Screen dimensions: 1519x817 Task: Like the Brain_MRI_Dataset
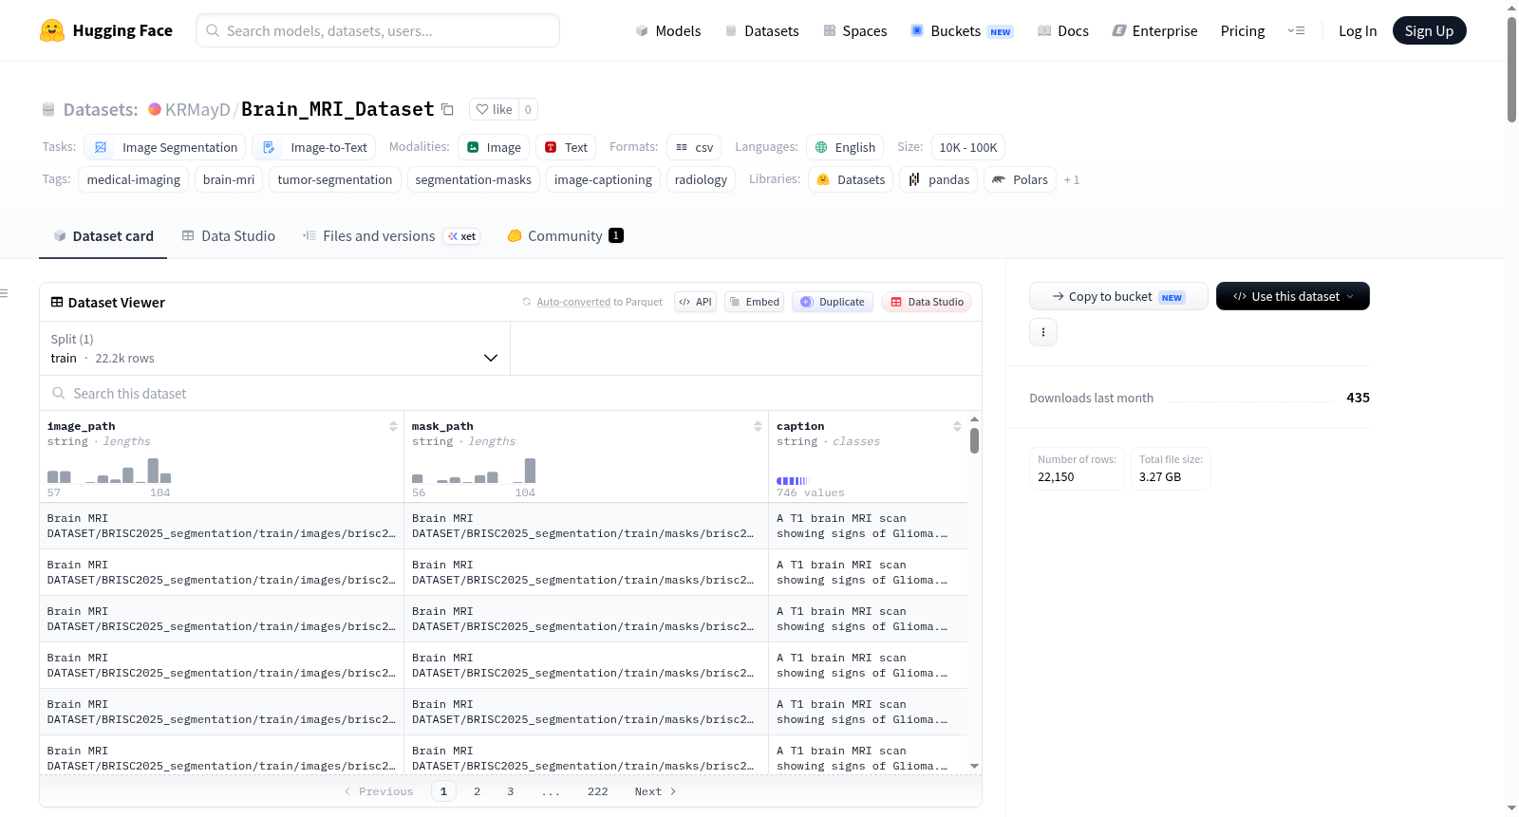coord(494,109)
